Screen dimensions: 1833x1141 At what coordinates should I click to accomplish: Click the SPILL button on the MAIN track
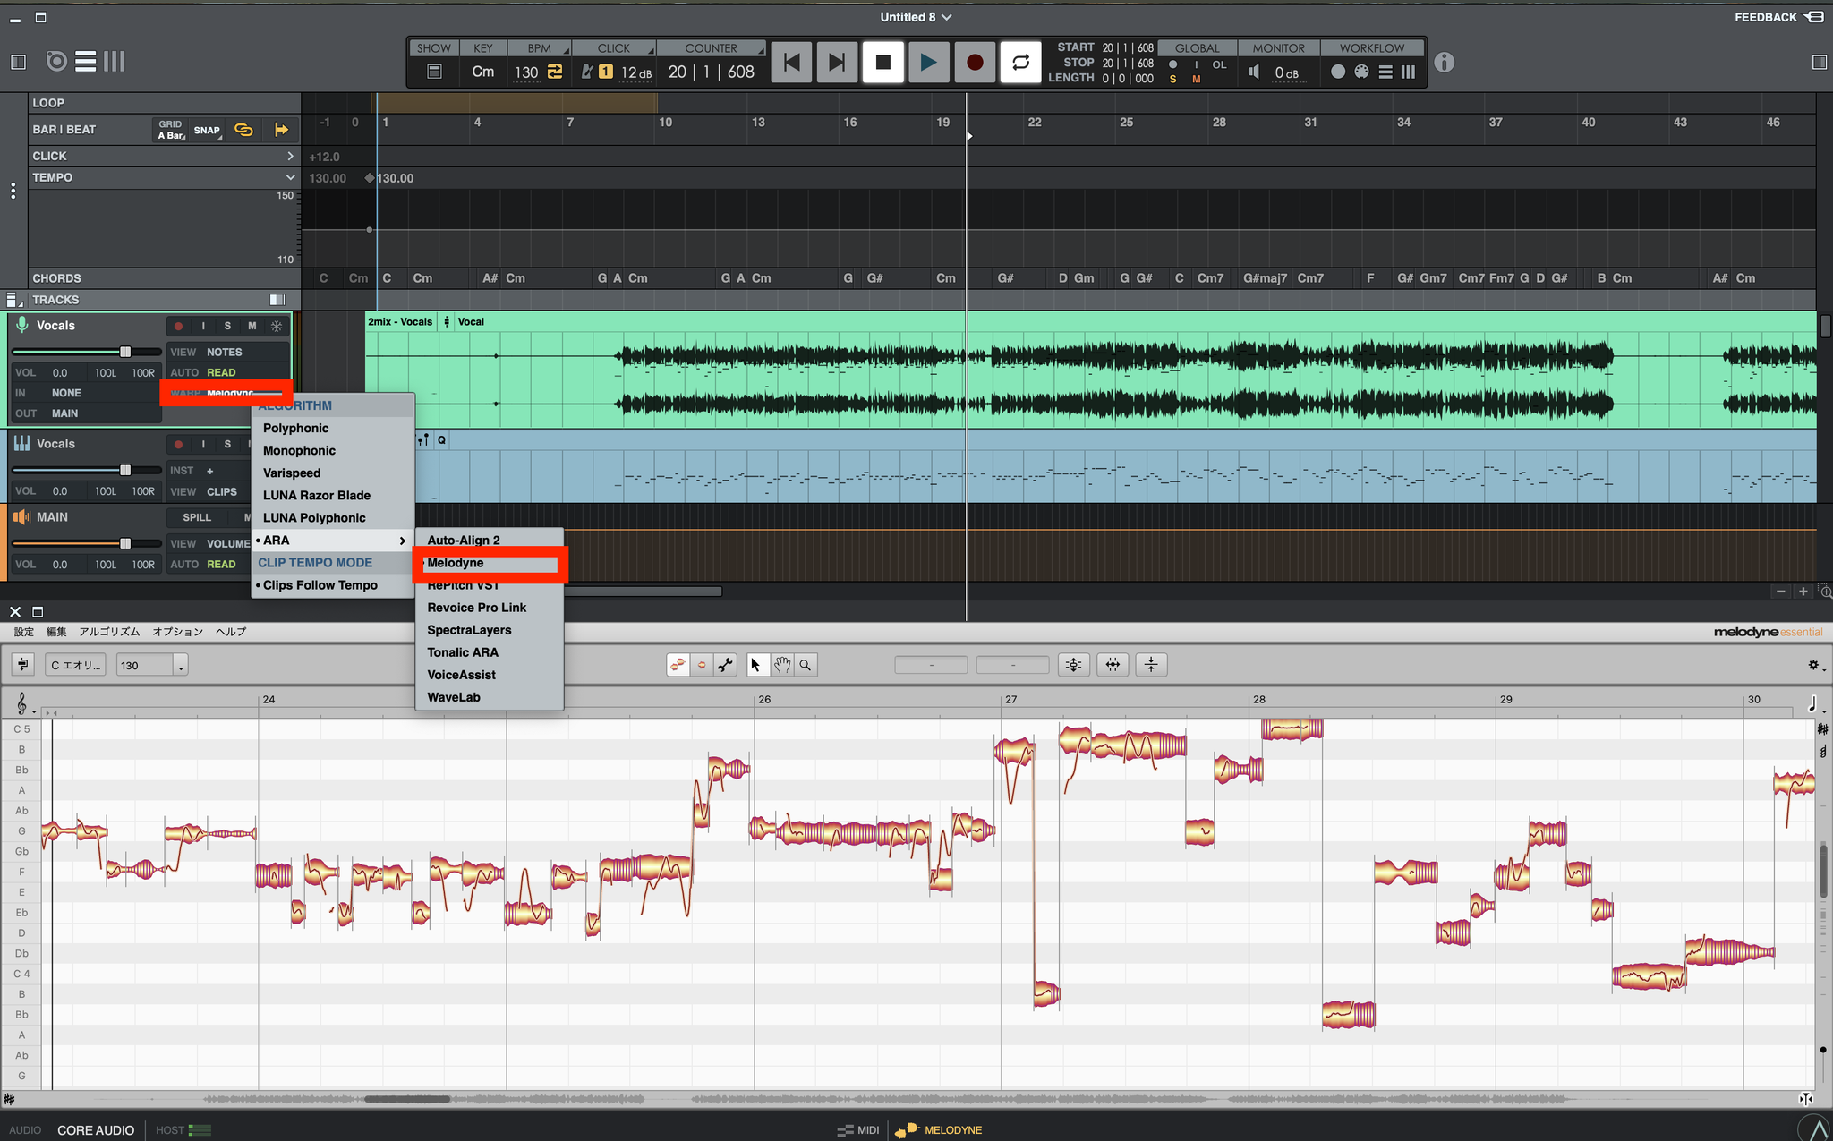pos(197,517)
